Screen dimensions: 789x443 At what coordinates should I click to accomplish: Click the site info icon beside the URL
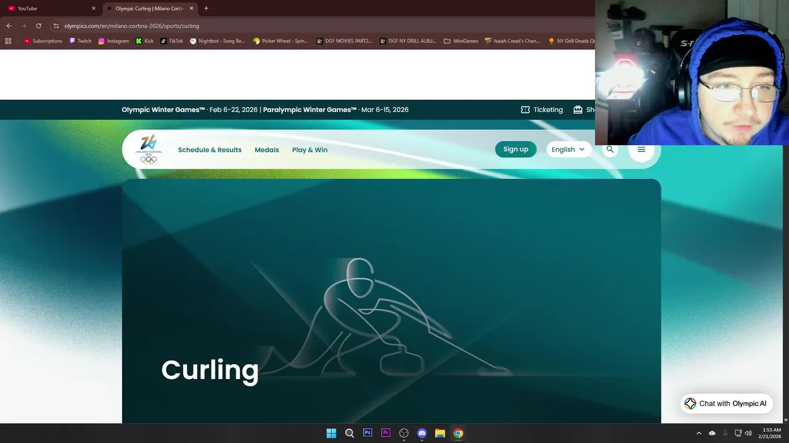pos(56,26)
